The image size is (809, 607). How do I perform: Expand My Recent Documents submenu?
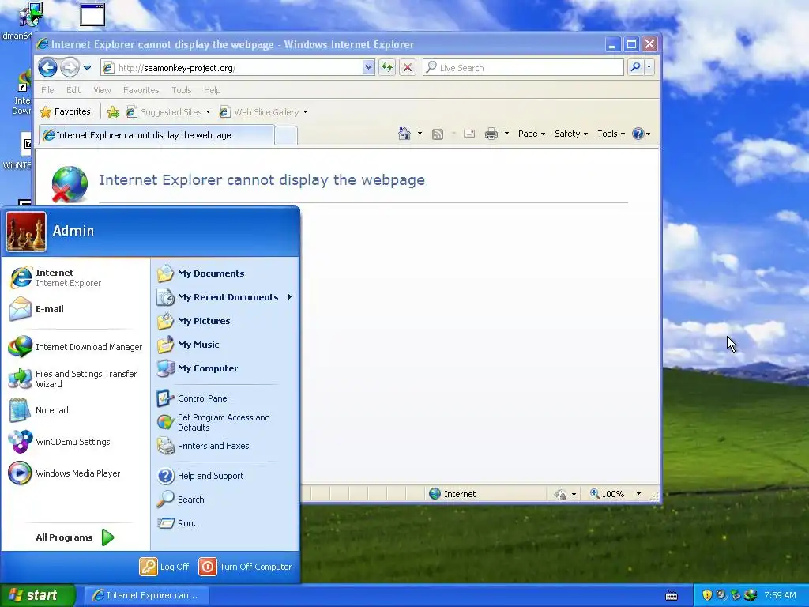pos(225,297)
